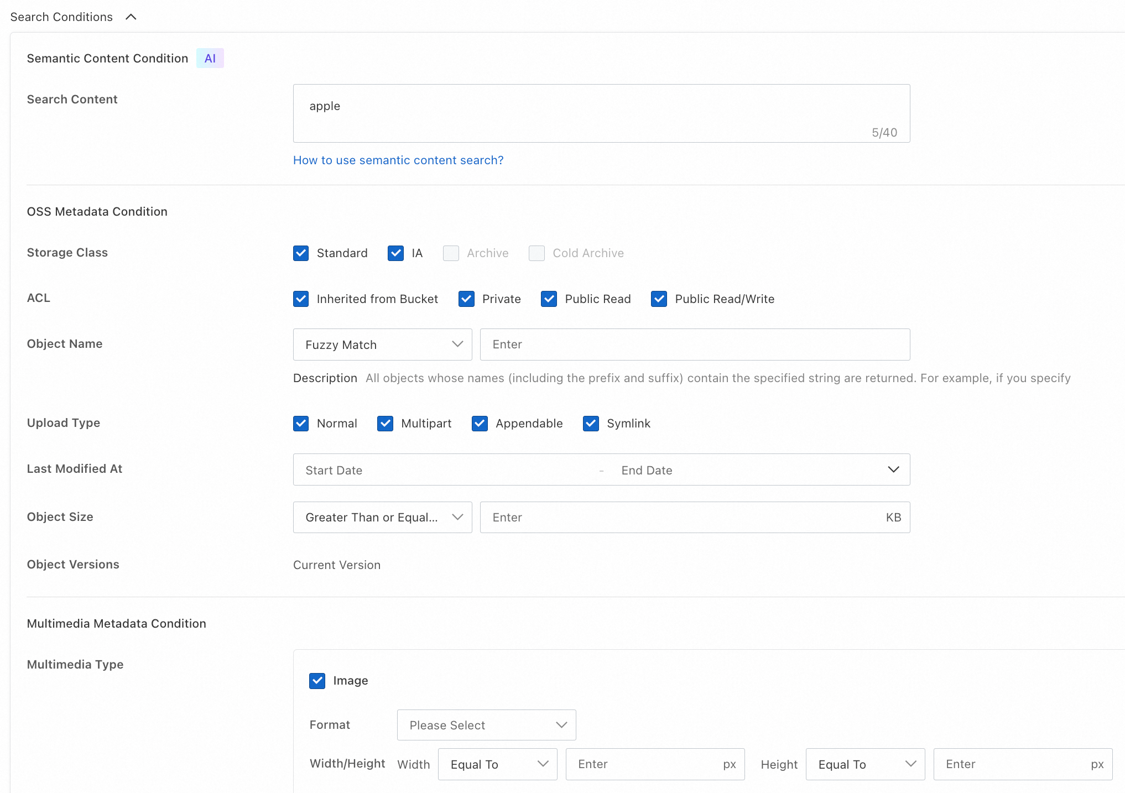Click the Search Content text box
Screen dimensions: 1125x793
coord(601,113)
